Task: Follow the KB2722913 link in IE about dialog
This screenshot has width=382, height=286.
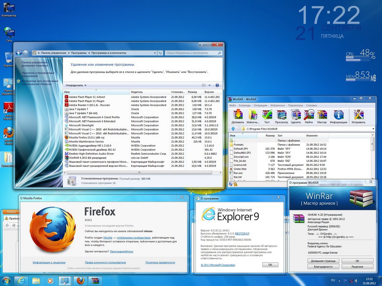Action: point(242,234)
